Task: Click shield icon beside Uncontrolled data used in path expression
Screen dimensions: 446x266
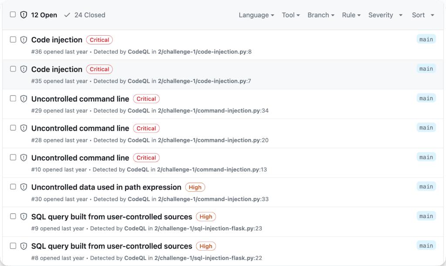Action: coord(24,187)
